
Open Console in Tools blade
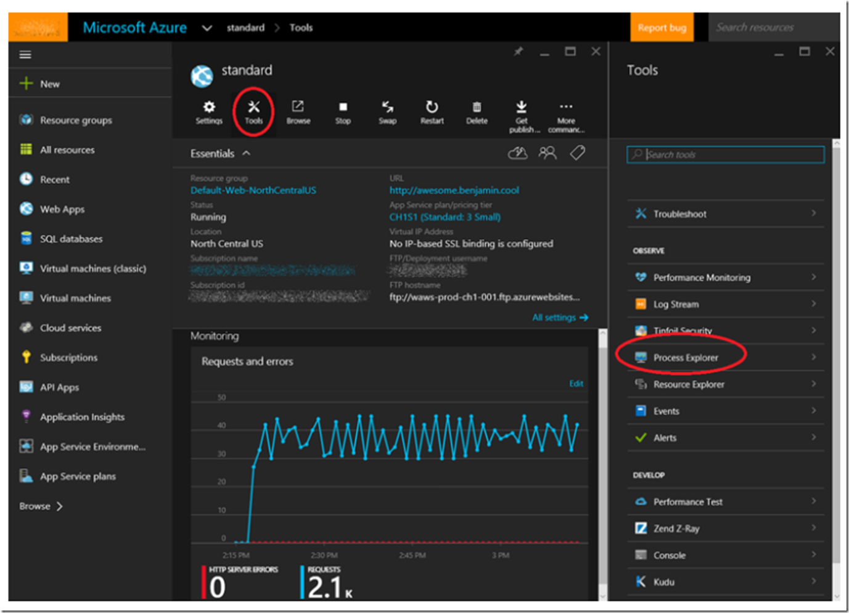(726, 555)
